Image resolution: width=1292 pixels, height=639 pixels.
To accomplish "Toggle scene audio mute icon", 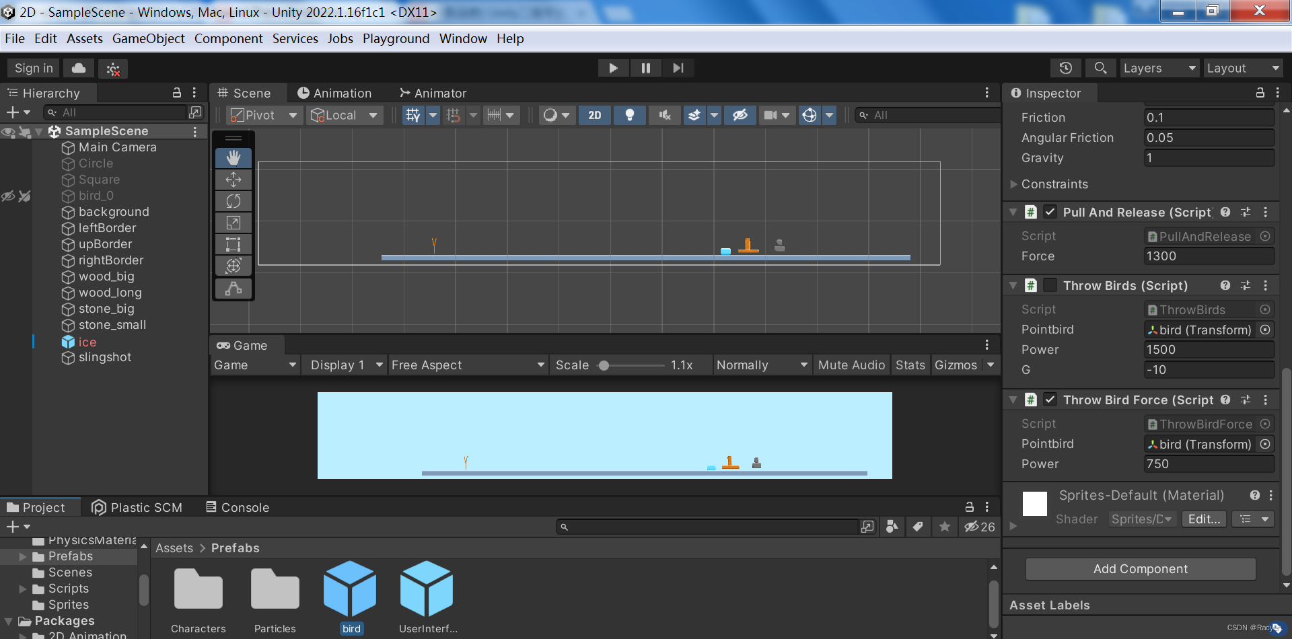I will [x=665, y=115].
